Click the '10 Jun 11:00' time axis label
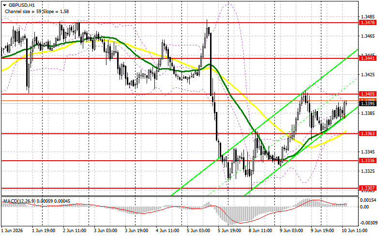The width and height of the screenshot is (378, 236). [355, 231]
